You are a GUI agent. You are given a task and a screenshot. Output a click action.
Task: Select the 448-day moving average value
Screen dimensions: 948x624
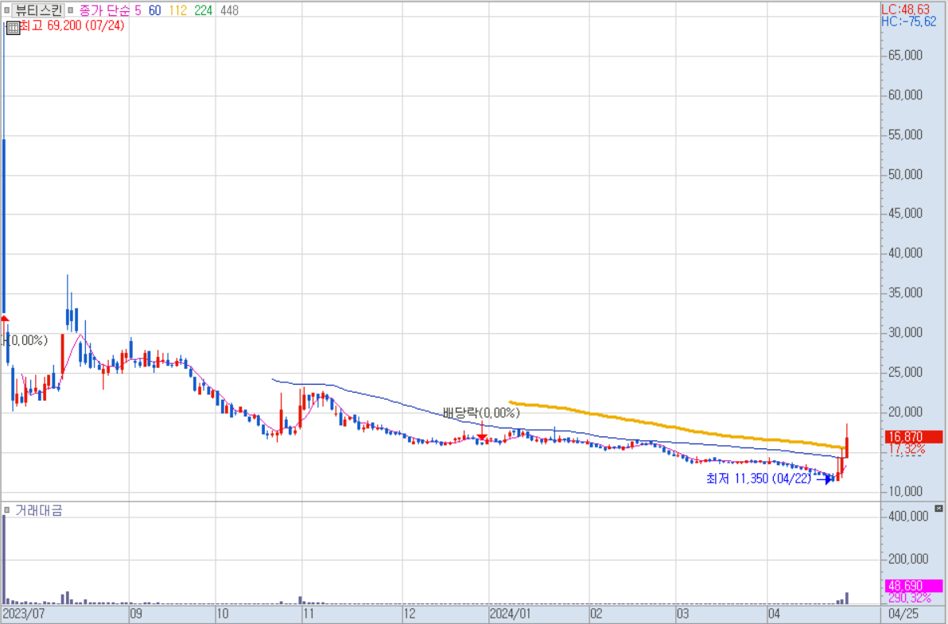pos(229,10)
